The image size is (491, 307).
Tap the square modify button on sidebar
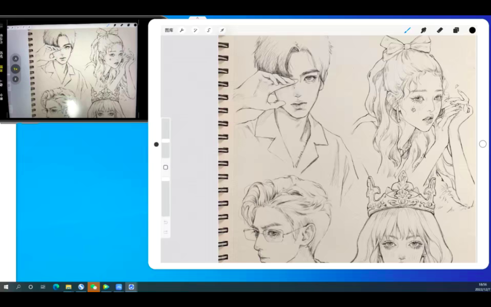pyautogui.click(x=165, y=167)
